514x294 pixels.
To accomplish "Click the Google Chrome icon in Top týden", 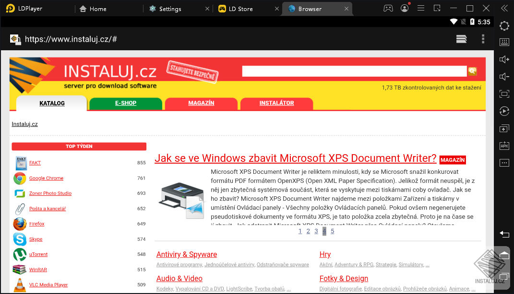I will [20, 178].
